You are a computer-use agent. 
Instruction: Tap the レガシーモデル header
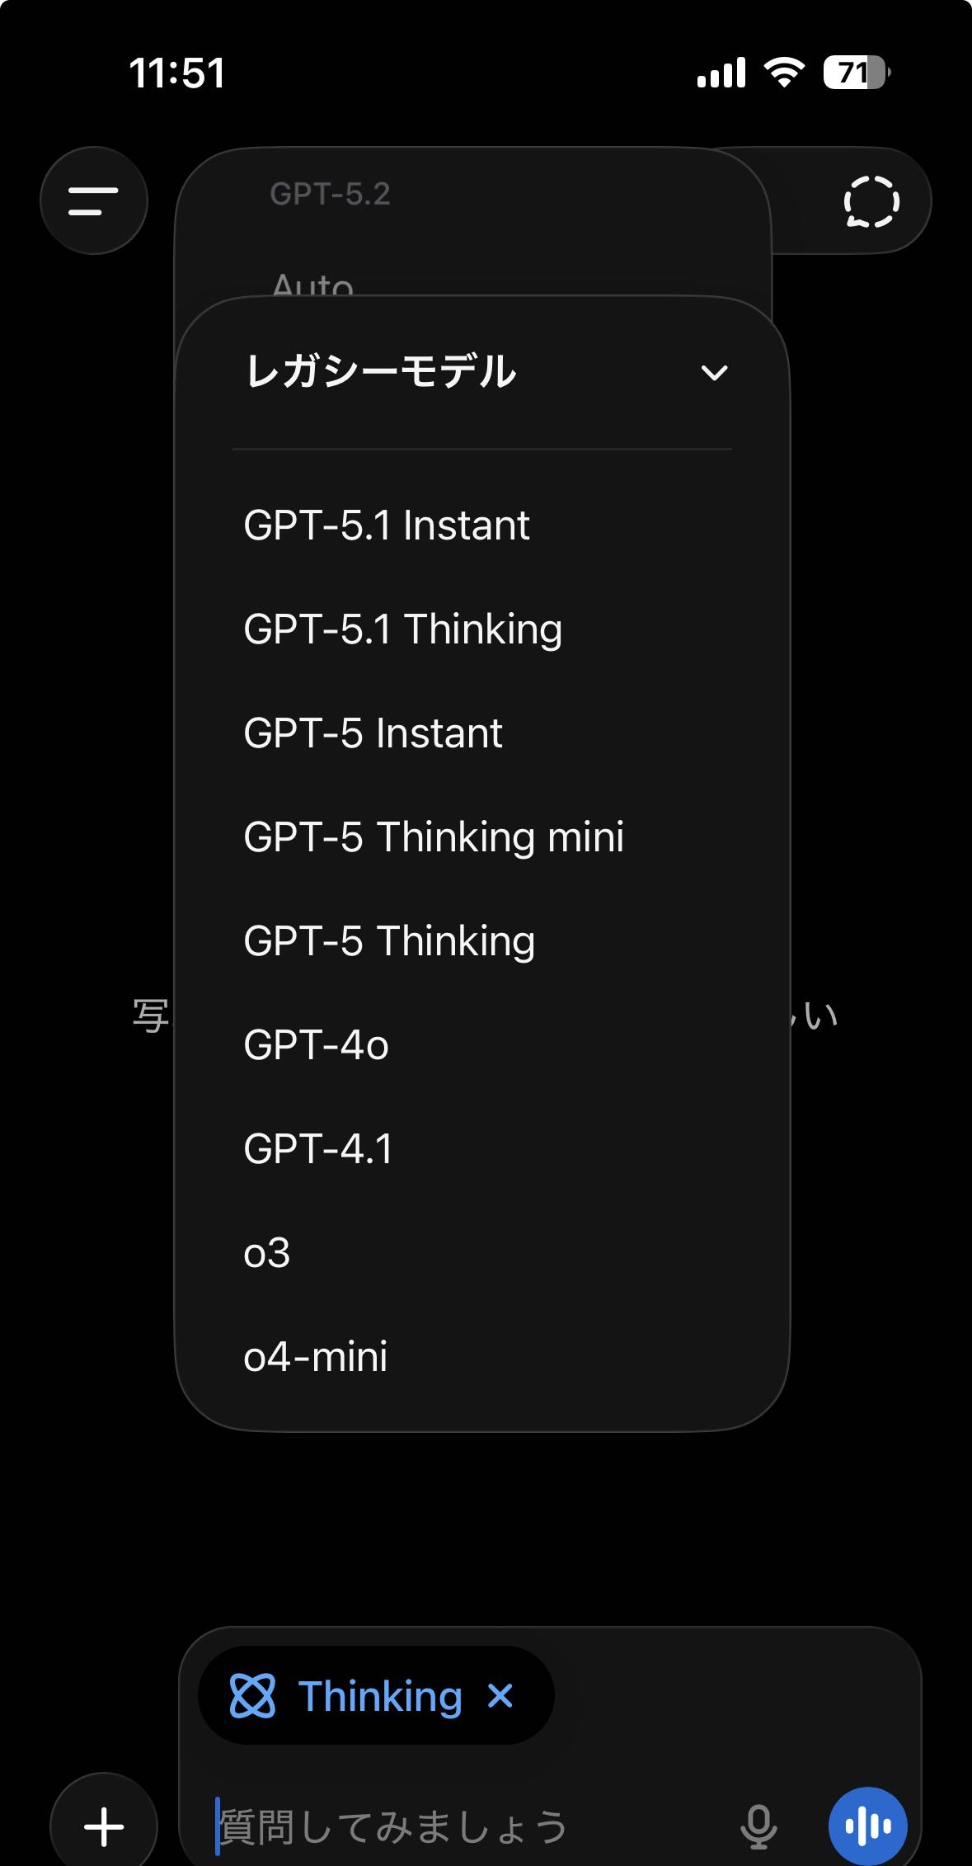[381, 371]
